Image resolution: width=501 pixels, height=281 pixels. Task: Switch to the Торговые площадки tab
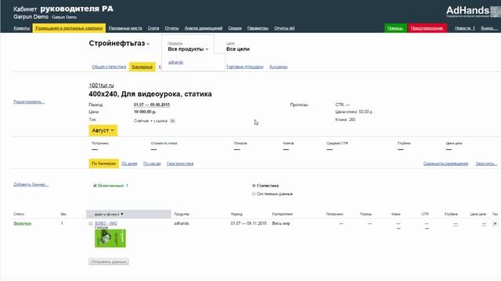pyautogui.click(x=245, y=66)
